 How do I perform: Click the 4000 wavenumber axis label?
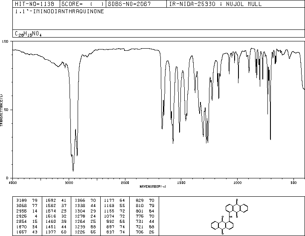point(13,183)
